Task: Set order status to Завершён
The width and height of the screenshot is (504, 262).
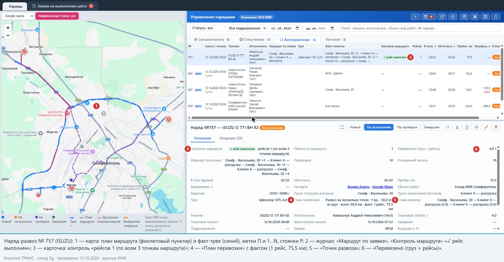Action: 431,127
